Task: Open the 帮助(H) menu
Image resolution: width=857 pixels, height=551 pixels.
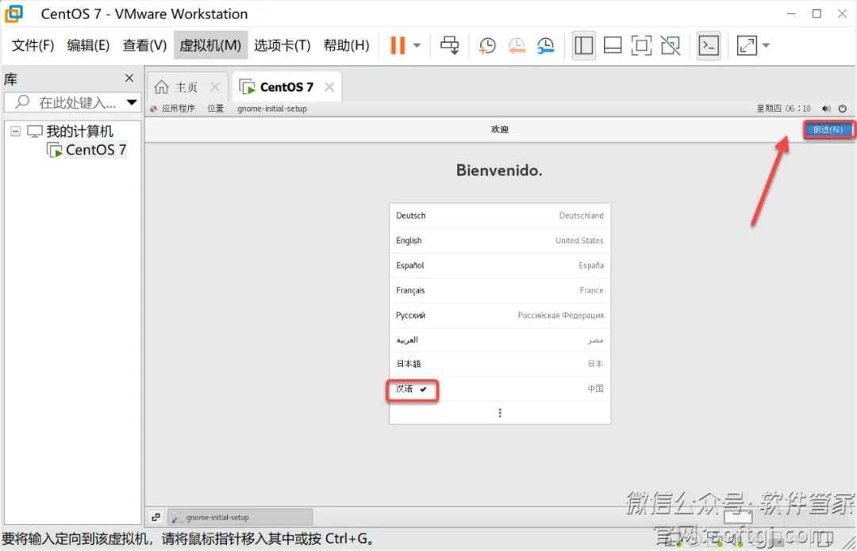Action: tap(347, 45)
